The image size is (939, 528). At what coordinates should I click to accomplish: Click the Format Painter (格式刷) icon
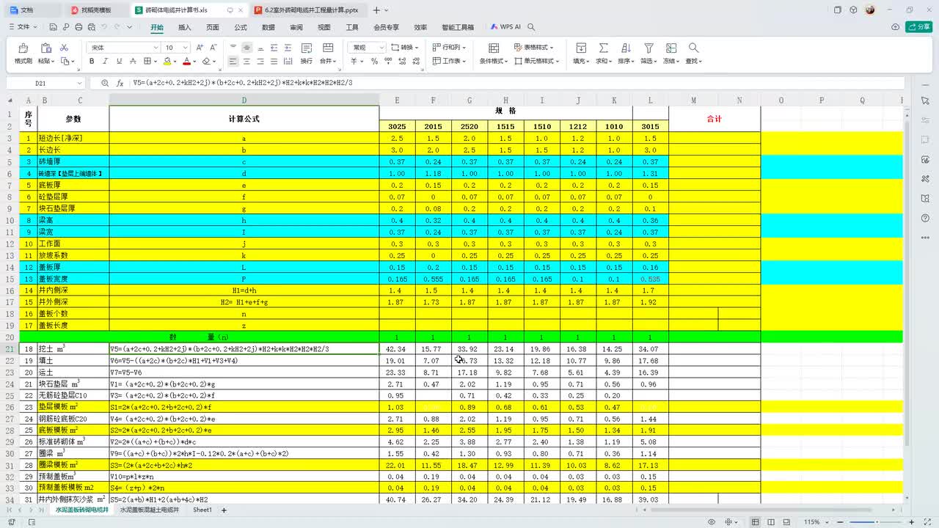(23, 48)
